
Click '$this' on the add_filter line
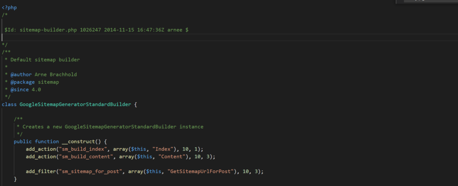click(x=153, y=172)
